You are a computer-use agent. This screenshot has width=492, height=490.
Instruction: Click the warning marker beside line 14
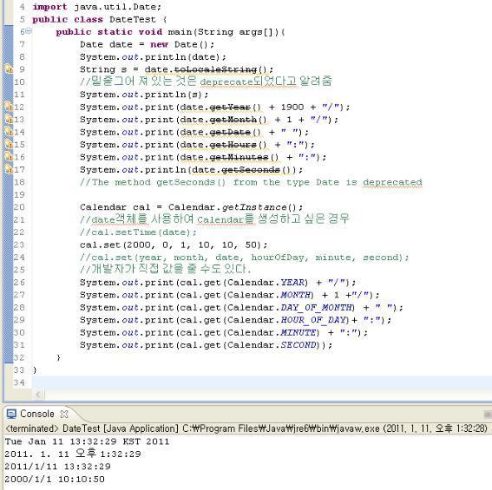pos(9,132)
